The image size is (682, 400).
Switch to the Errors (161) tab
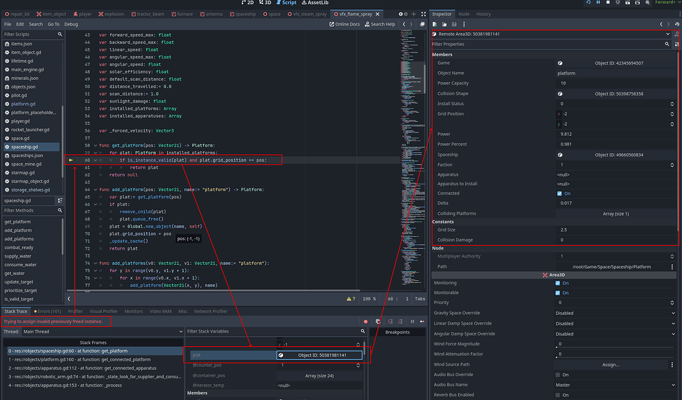[x=47, y=311]
